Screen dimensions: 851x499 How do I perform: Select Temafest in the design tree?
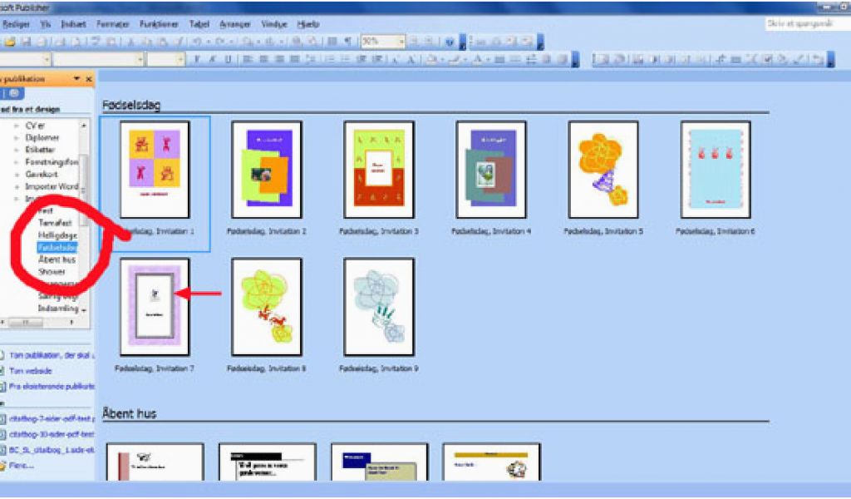click(55, 223)
